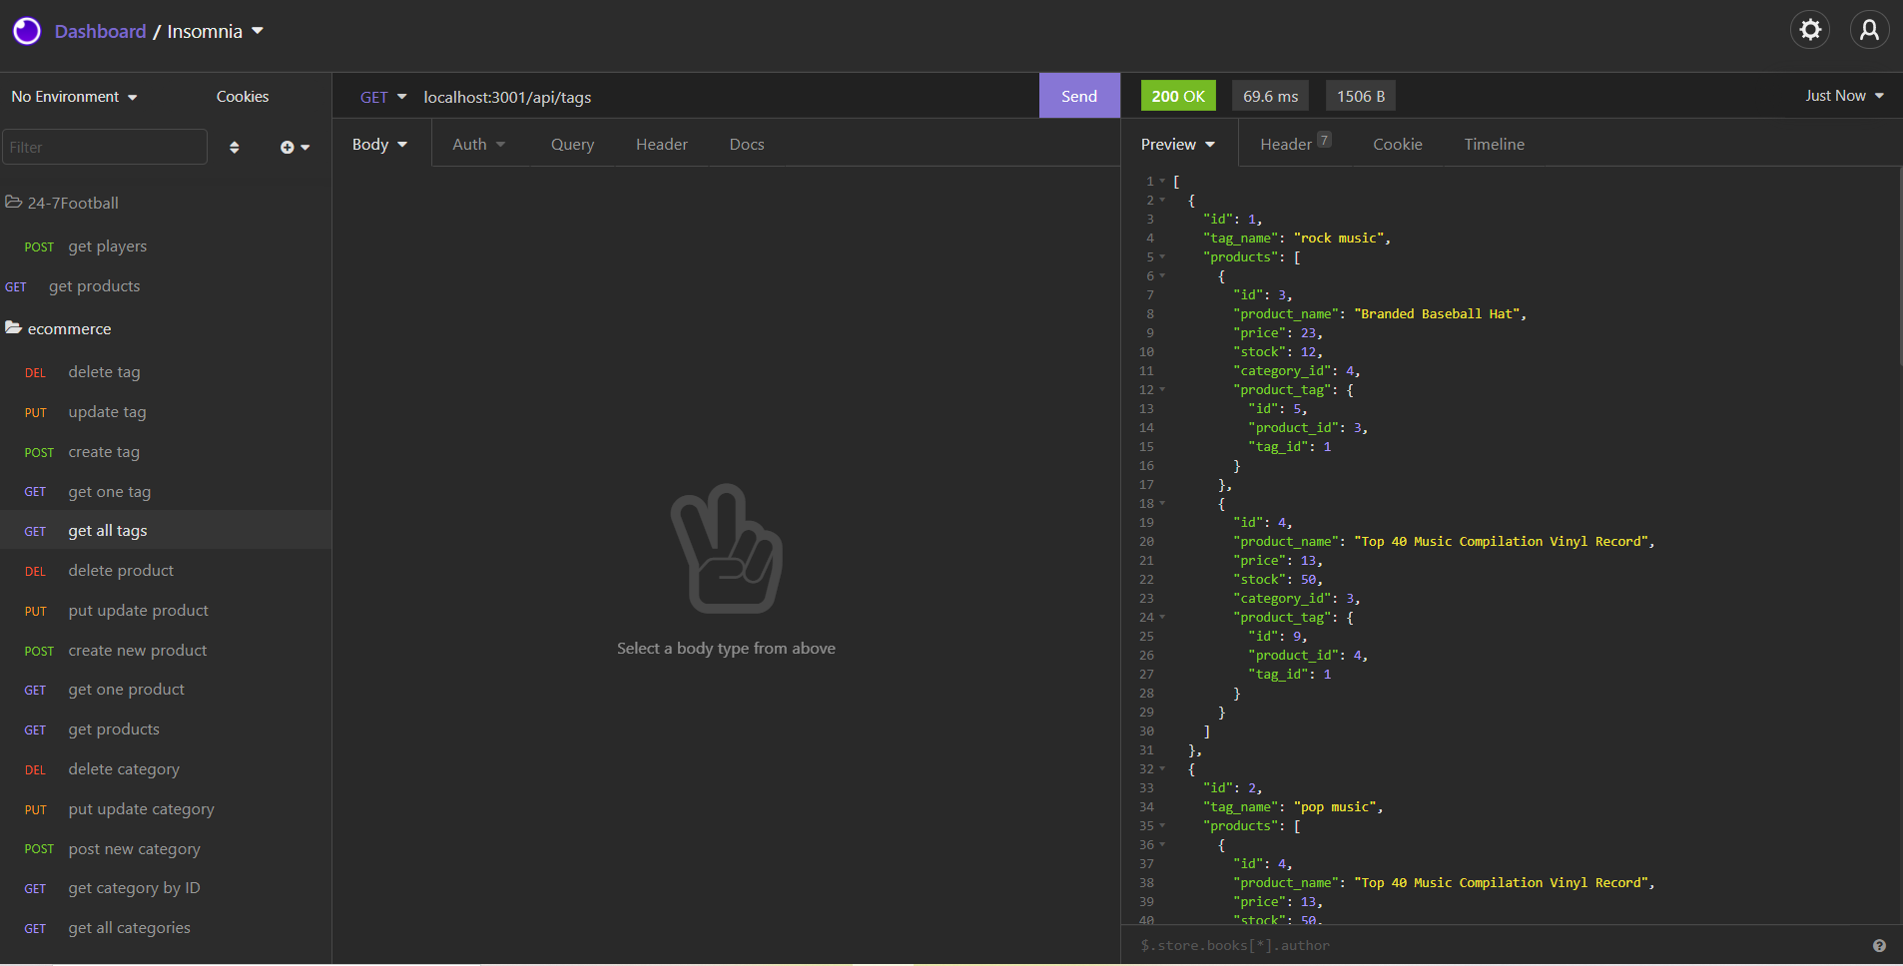The image size is (1903, 966).
Task: Click the Insomnia logo icon
Action: tap(26, 30)
